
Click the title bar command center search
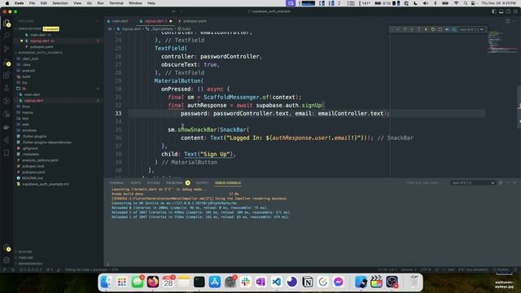[x=269, y=11]
